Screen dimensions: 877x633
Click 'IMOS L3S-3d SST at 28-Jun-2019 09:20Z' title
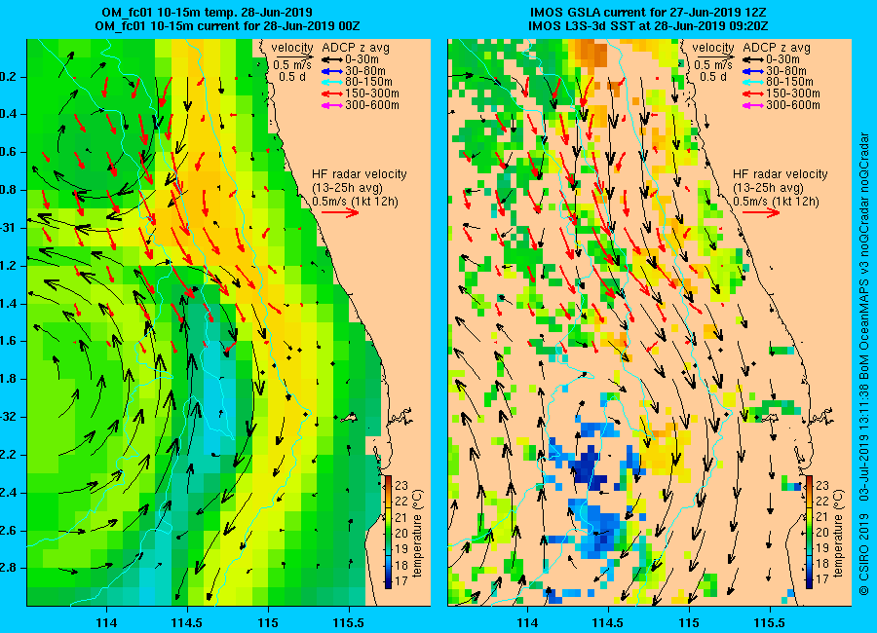[x=648, y=25]
